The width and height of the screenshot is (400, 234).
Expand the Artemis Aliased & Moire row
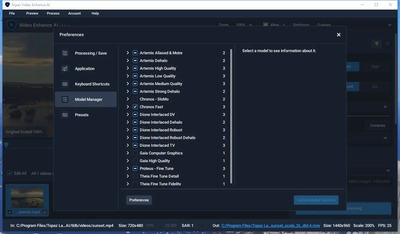point(128,53)
